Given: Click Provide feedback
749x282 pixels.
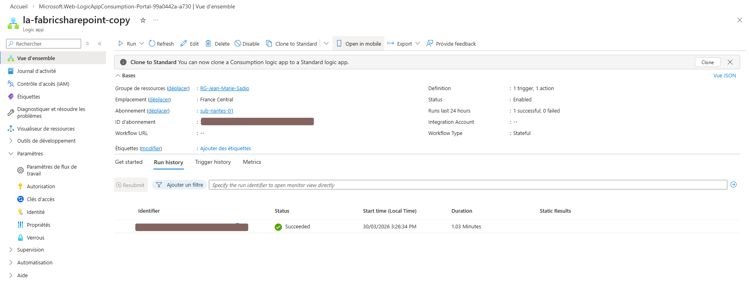Looking at the screenshot, I should point(451,44).
